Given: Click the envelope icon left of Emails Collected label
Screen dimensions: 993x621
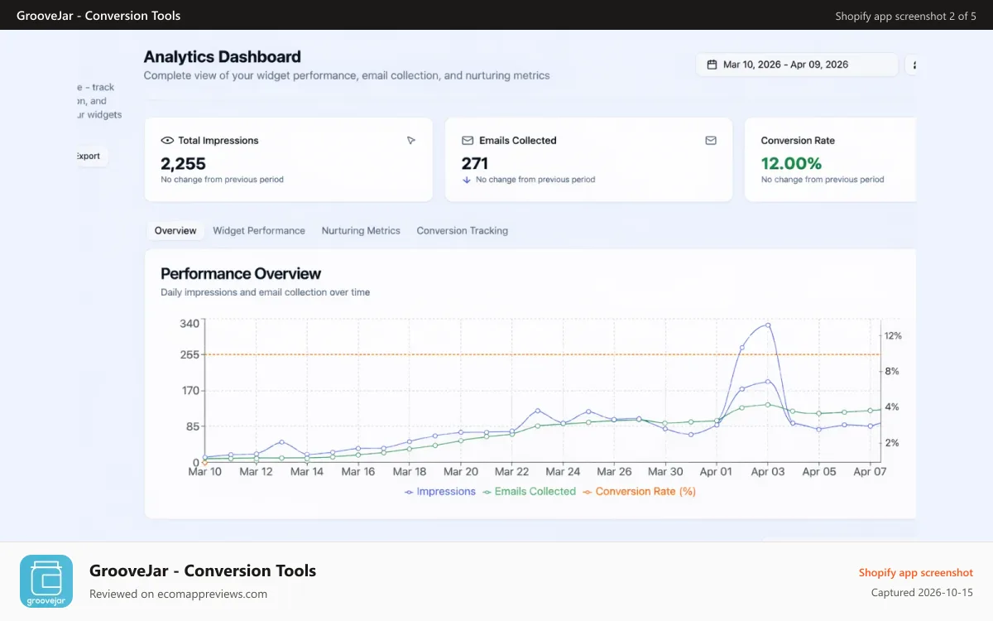Looking at the screenshot, I should click(468, 141).
